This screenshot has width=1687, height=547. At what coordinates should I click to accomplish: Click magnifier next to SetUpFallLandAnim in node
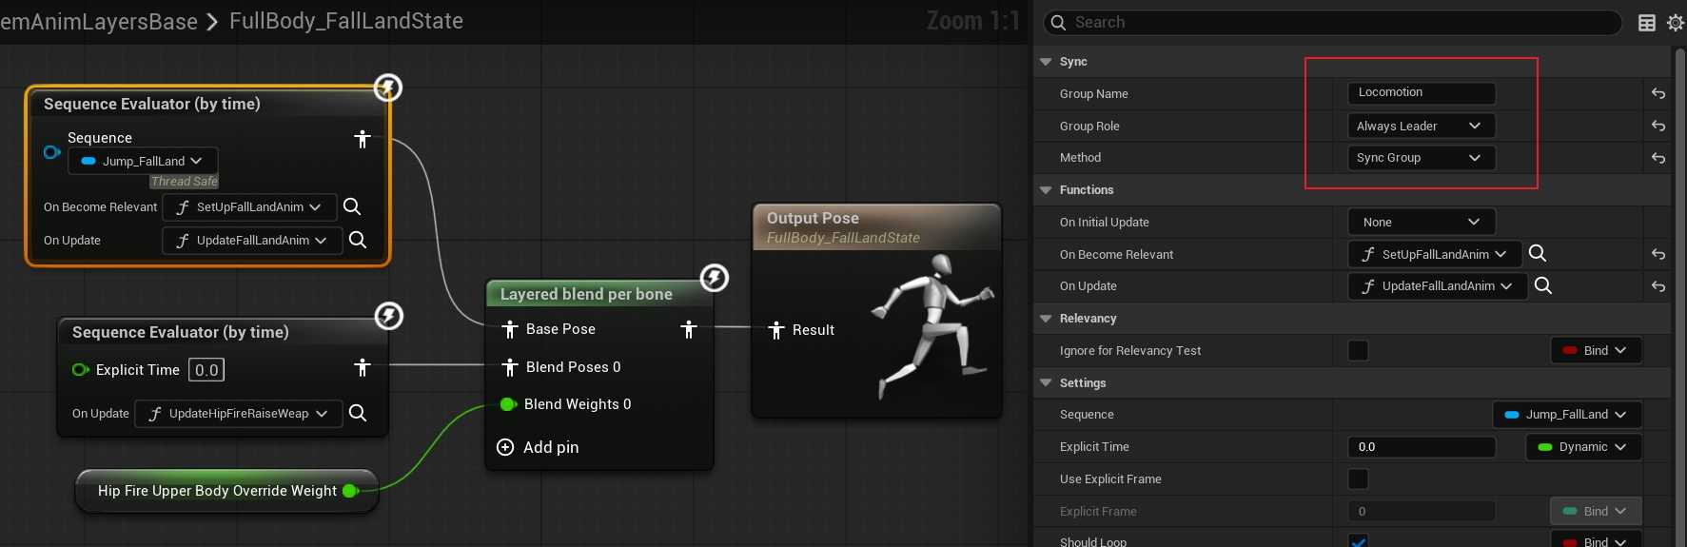[x=351, y=206]
